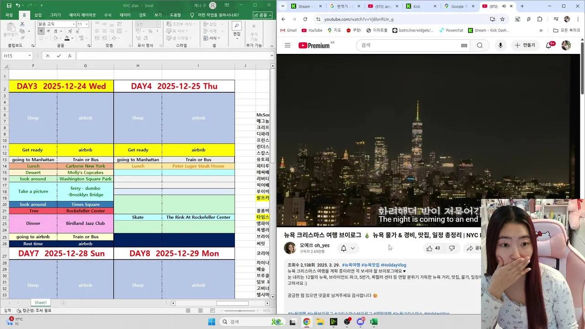Bookmark this page with the star
The width and height of the screenshot is (585, 329).
coord(502,19)
